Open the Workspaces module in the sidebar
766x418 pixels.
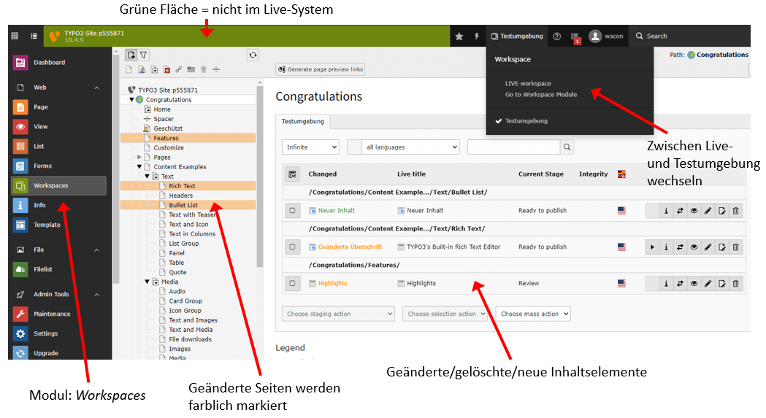[58, 185]
